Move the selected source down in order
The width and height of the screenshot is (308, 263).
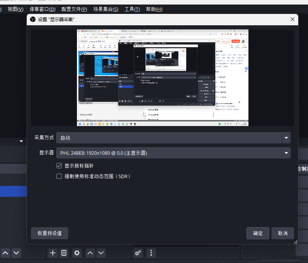[101, 253]
